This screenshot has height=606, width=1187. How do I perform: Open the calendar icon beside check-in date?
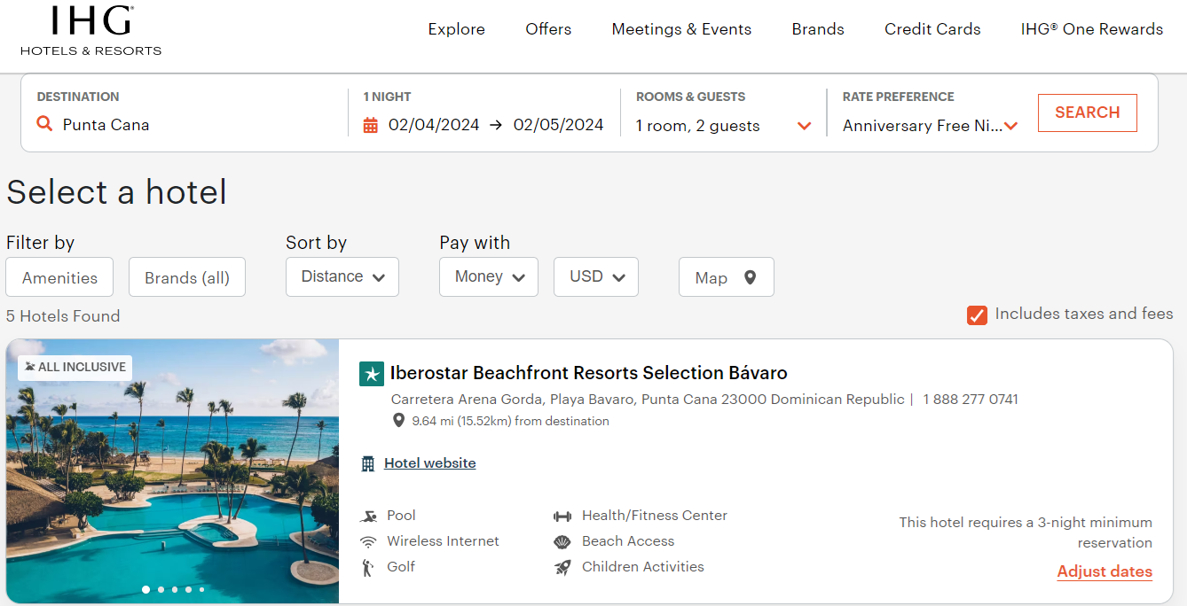click(x=372, y=125)
